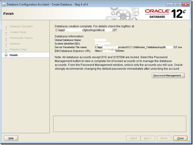Viewport: 193px width, 145px height.
Task: Click the note about locked database accounts
Action: pos(119,63)
